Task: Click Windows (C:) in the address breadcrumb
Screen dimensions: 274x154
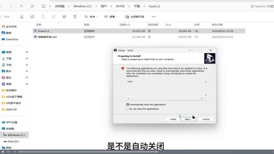Action: (x=82, y=6)
